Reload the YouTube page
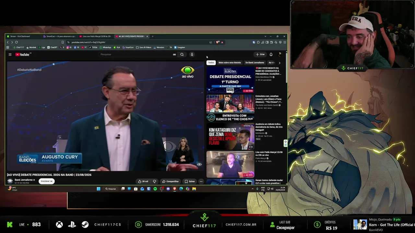The height and width of the screenshot is (233, 415). (16, 42)
